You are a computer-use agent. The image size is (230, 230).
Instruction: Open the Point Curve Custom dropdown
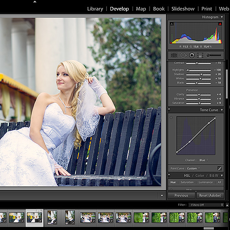[x=193, y=168]
